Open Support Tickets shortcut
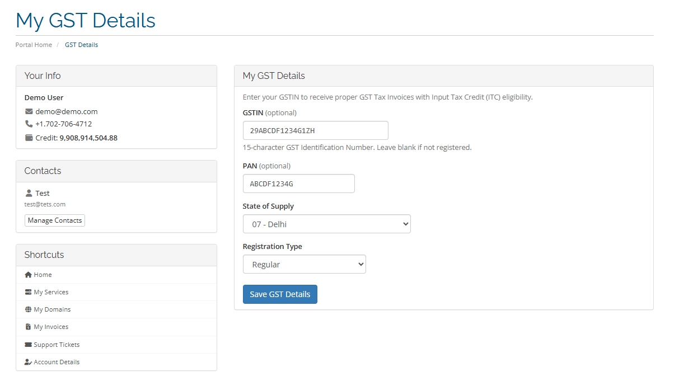The width and height of the screenshot is (679, 381). [116, 345]
